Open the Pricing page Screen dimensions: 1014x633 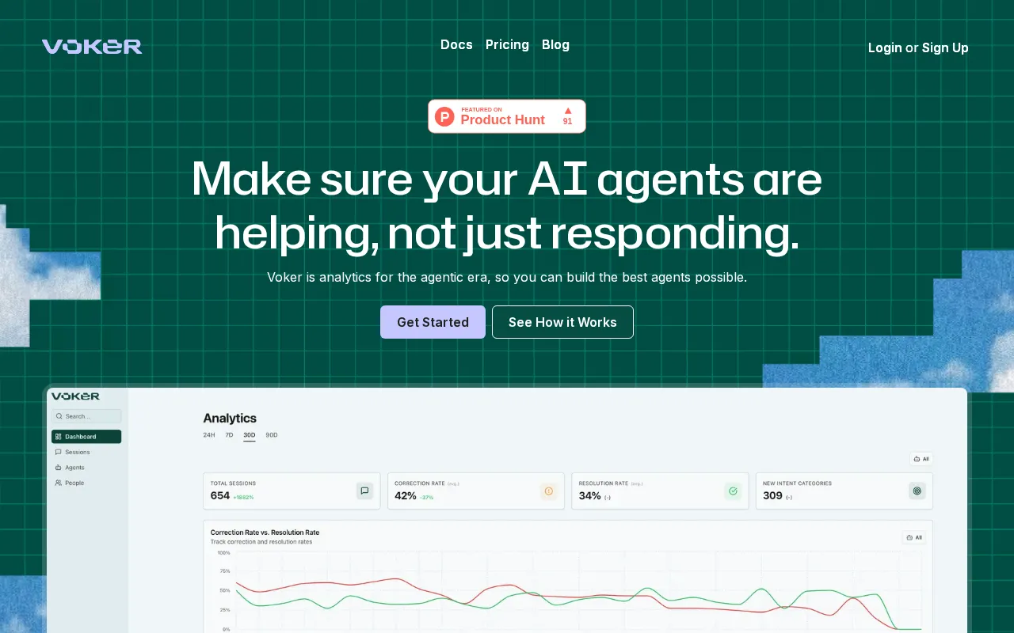click(507, 44)
